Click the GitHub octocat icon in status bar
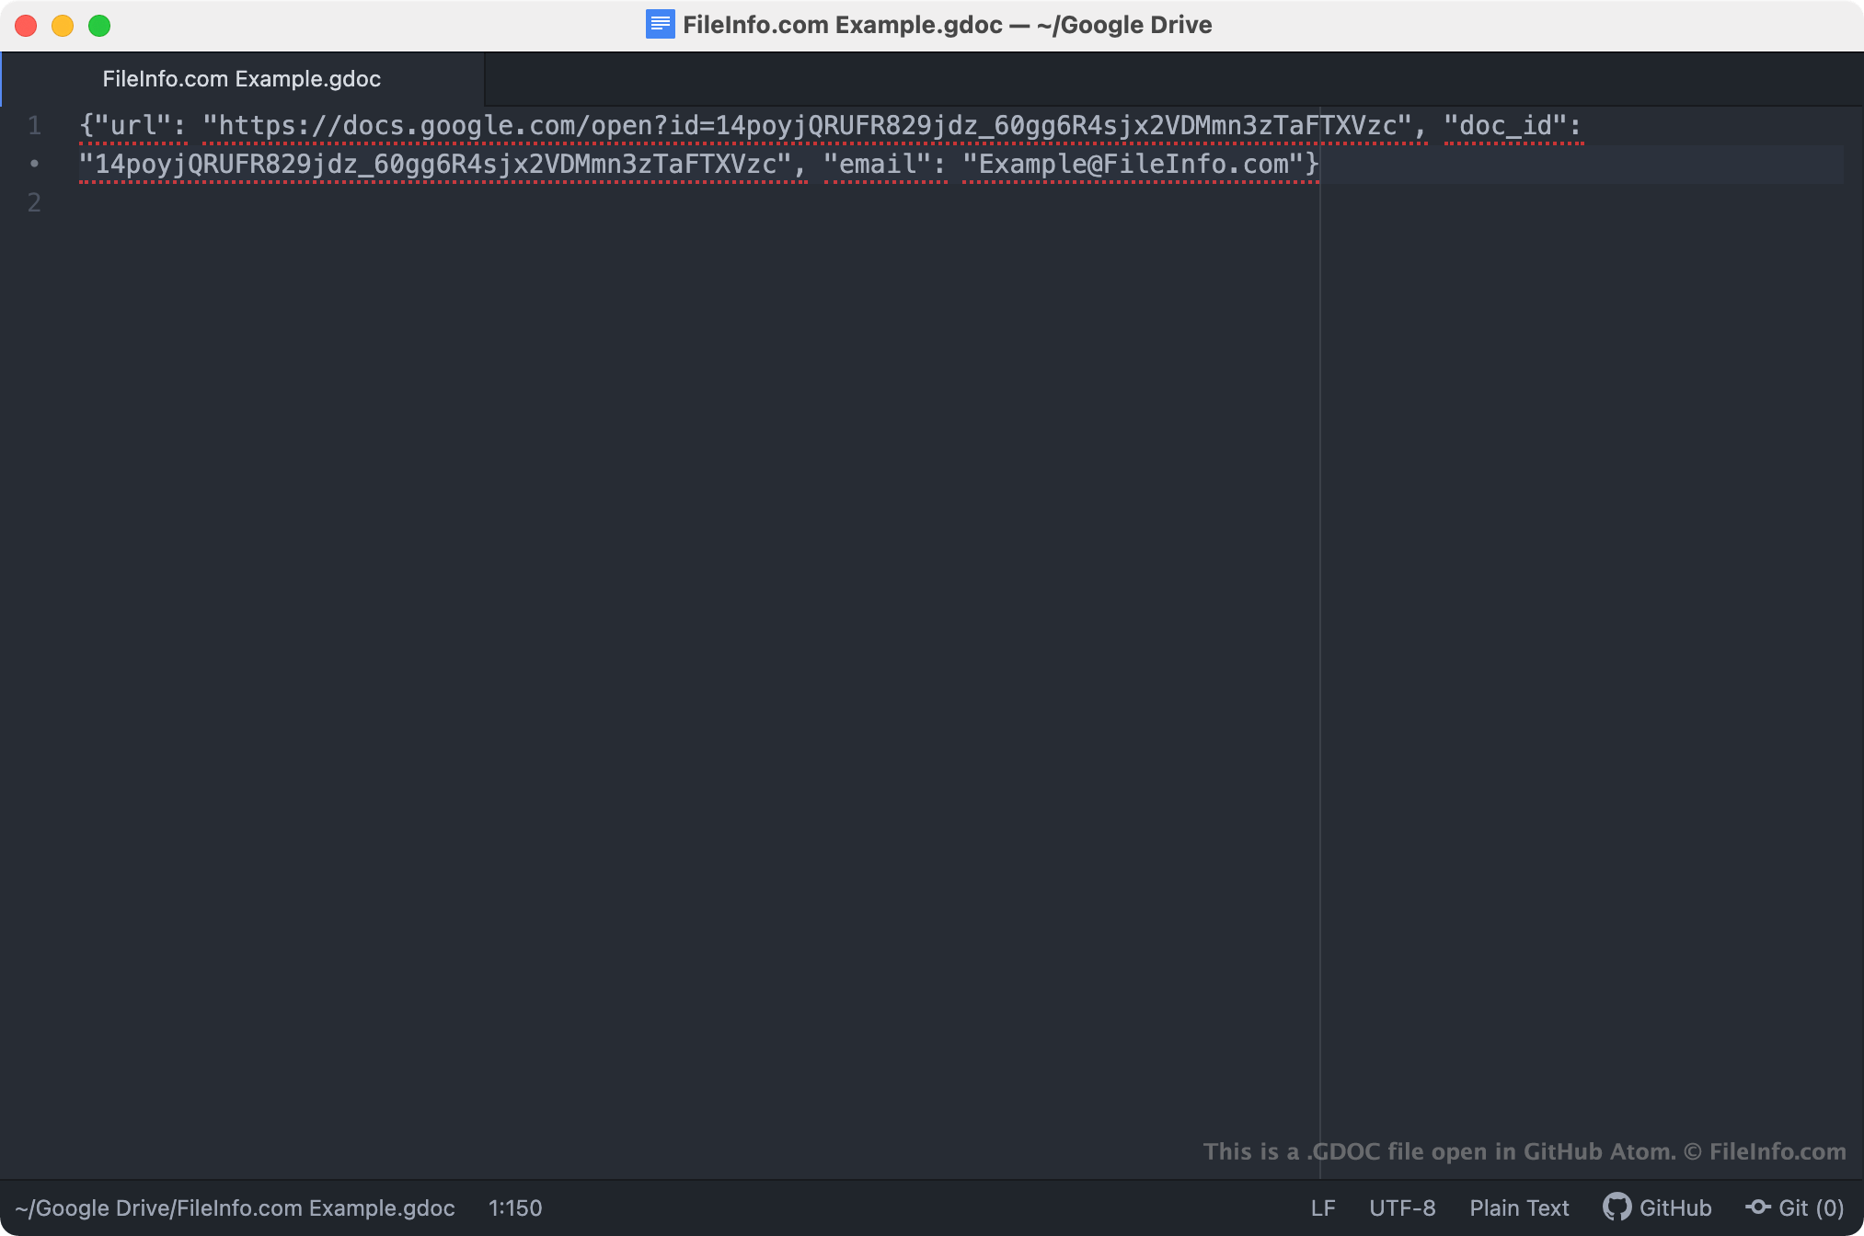Viewport: 1864px width, 1236px height. pos(1617,1207)
